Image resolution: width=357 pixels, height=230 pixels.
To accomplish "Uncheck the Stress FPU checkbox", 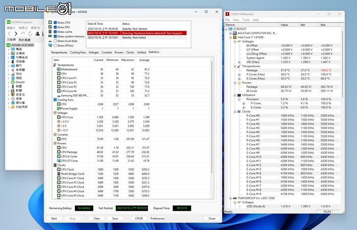I will coord(55,27).
